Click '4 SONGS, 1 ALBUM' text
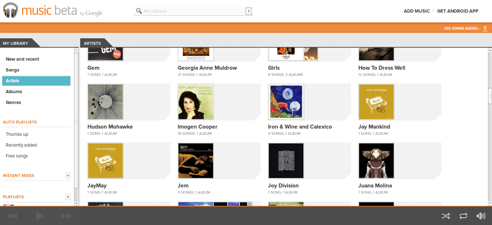Image resolution: width=492 pixels, height=225 pixels. tap(284, 134)
